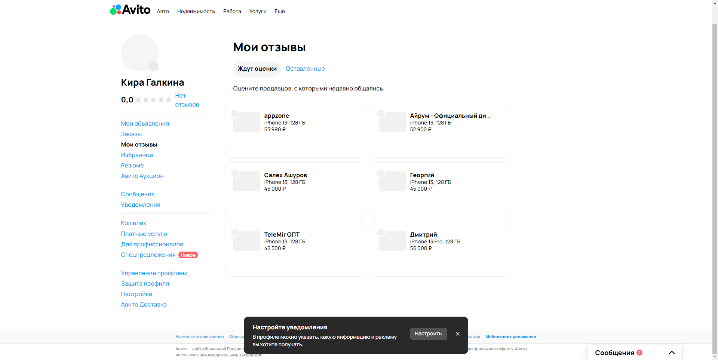
Task: Open Избранное in the sidebar
Action: click(x=137, y=155)
